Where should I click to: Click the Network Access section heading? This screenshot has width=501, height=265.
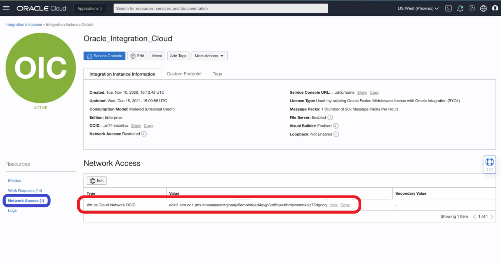click(112, 163)
